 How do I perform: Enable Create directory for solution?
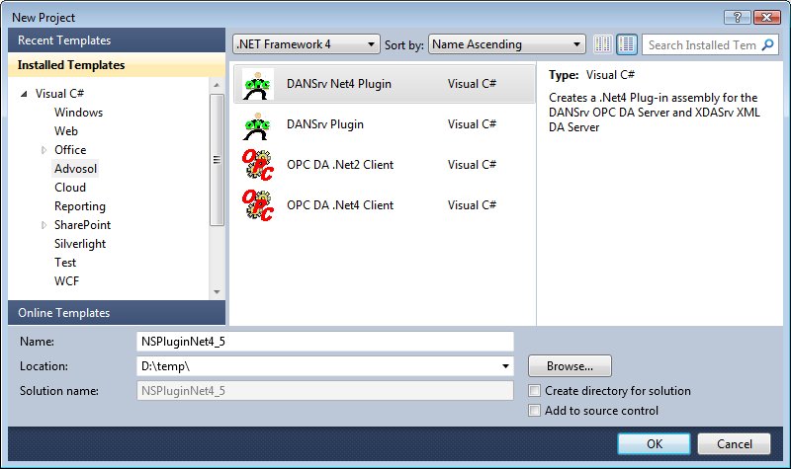pyautogui.click(x=534, y=390)
